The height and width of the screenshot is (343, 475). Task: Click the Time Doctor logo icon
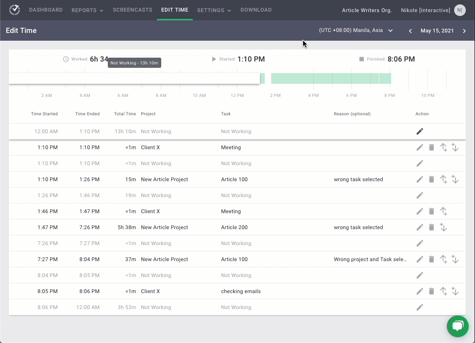[15, 10]
